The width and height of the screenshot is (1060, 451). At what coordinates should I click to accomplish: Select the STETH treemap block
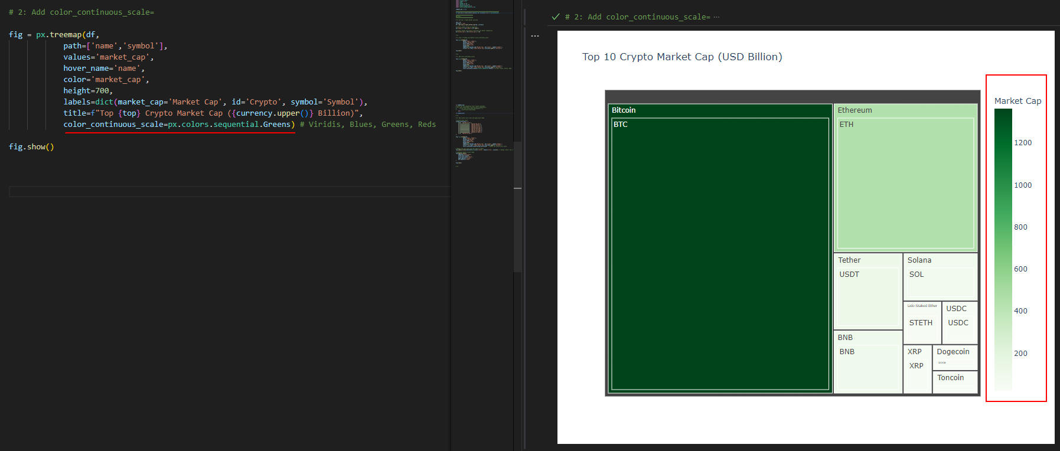[x=922, y=329]
